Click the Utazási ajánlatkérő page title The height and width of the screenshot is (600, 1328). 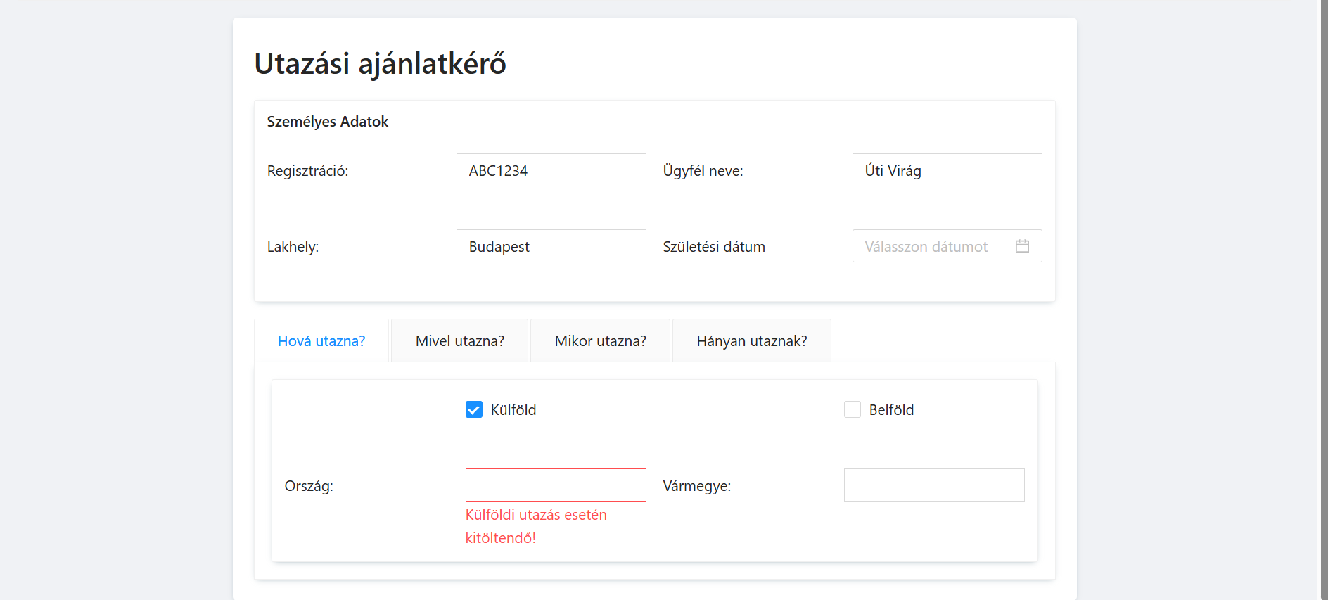[x=380, y=63]
